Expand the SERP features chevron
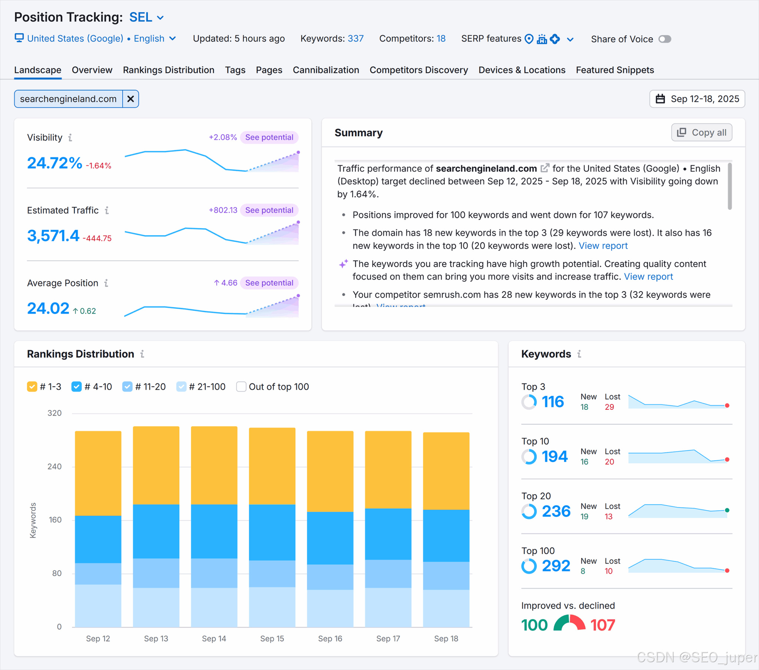 click(x=570, y=39)
